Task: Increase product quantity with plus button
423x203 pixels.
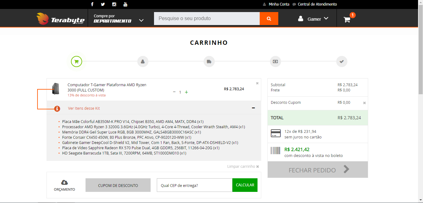Action: 186,92
